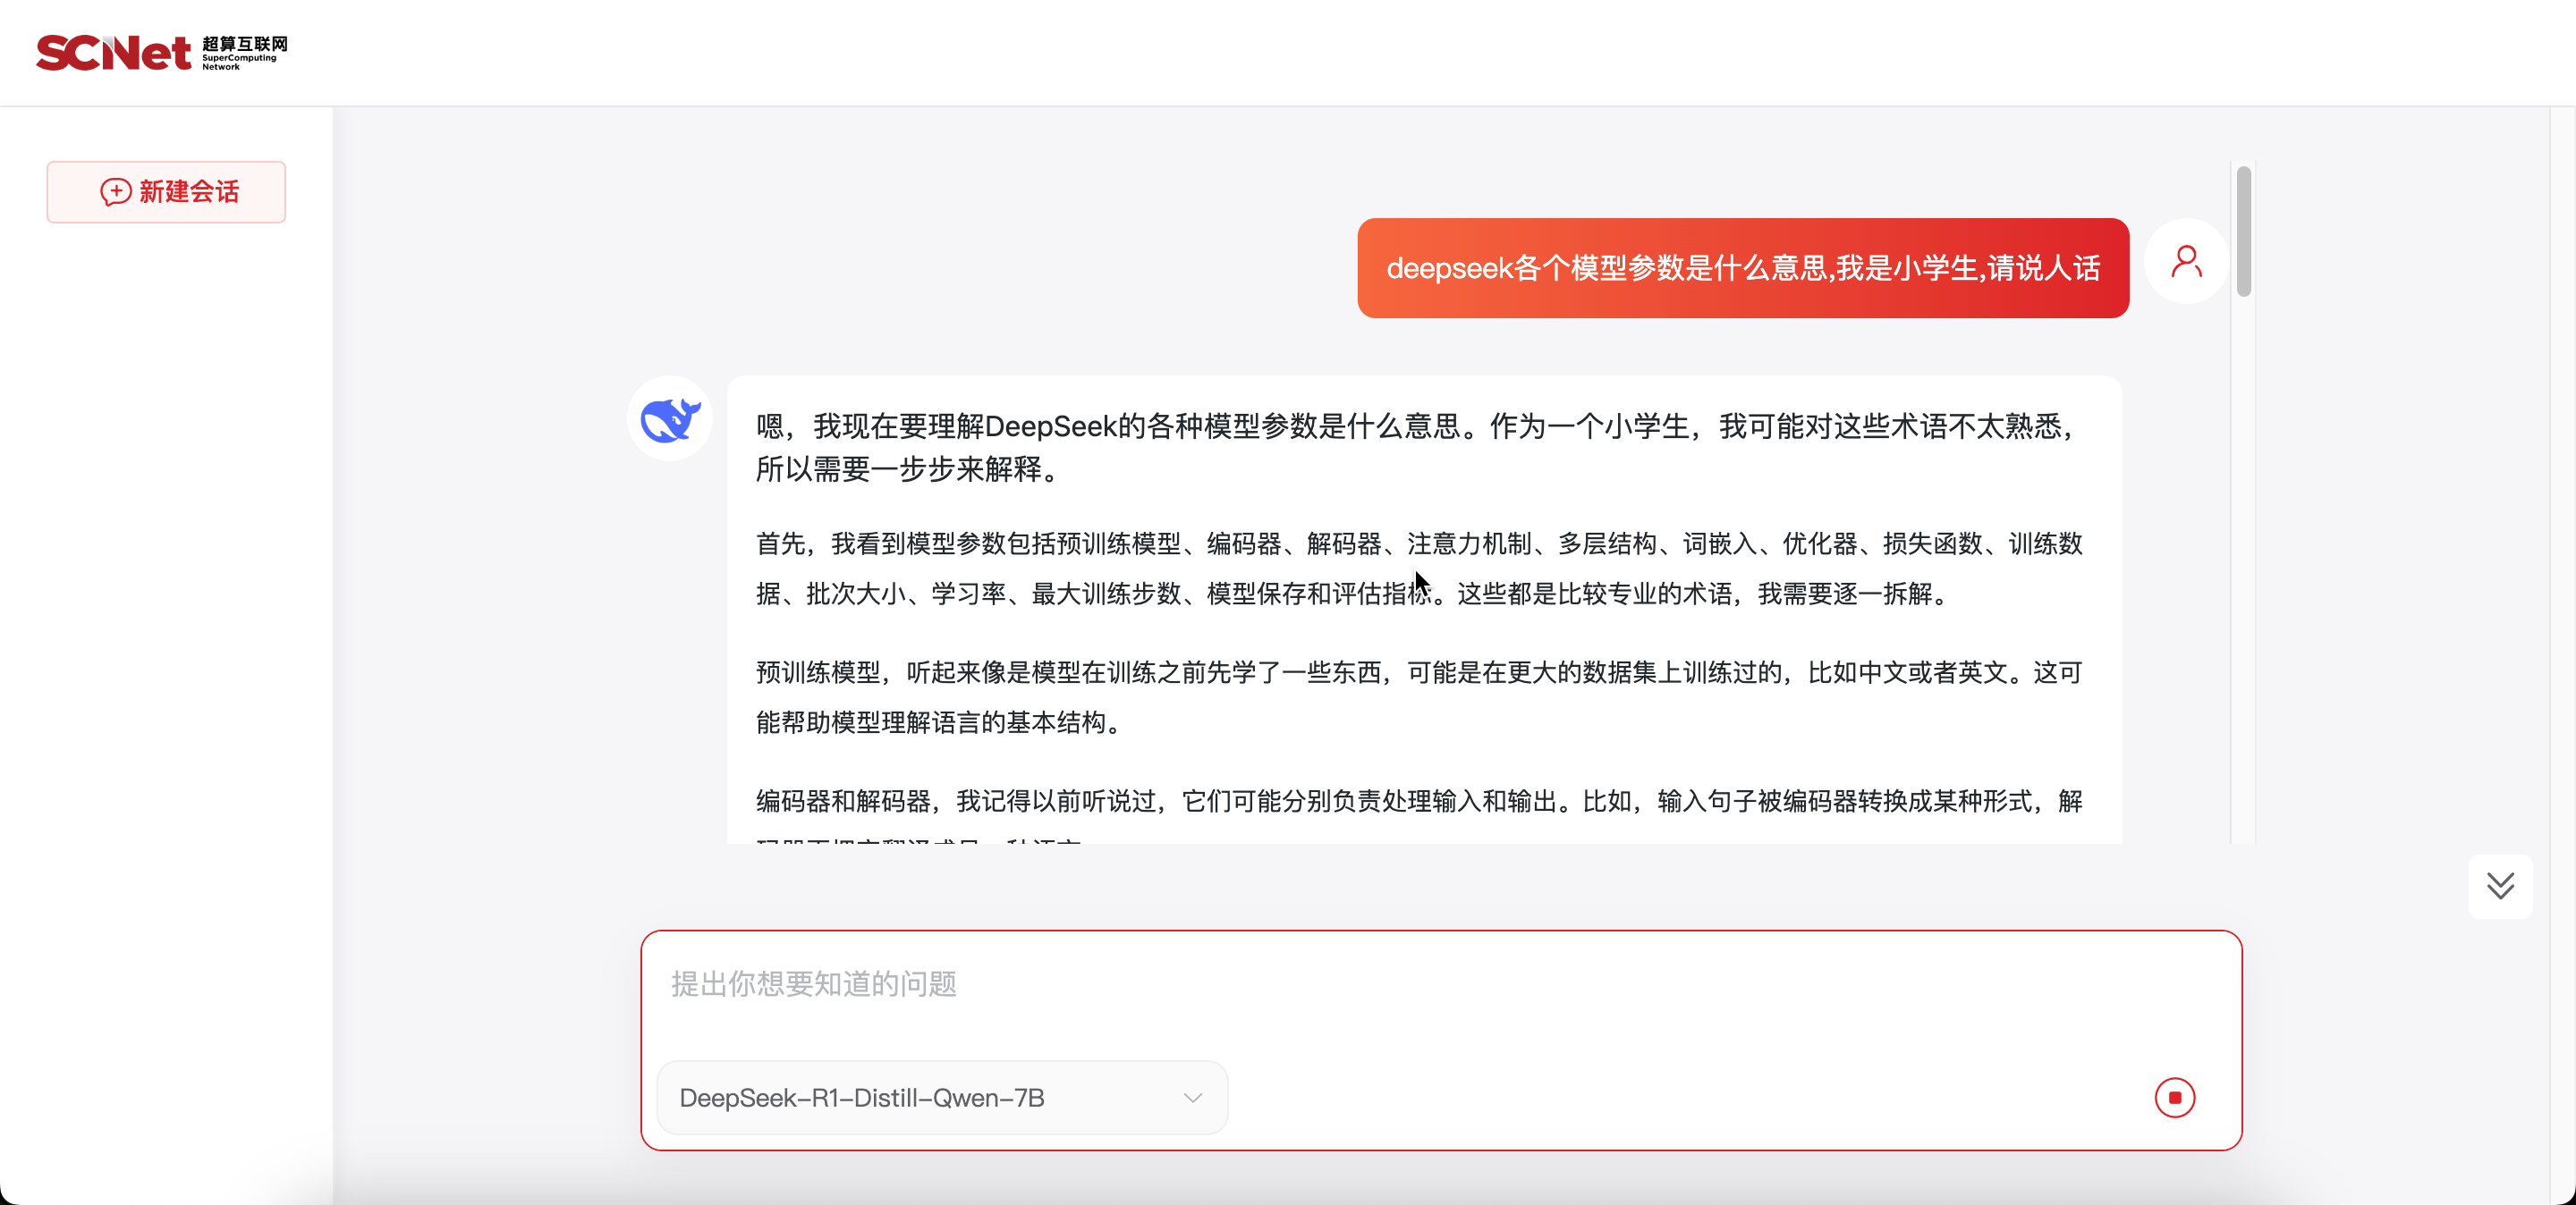The image size is (2576, 1205).
Task: Click the DeepSeek whale avatar icon
Action: [x=670, y=418]
